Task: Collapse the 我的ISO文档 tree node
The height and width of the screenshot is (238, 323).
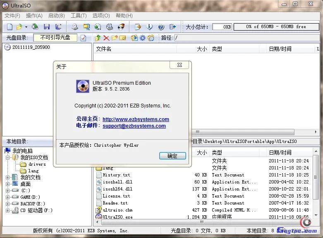Action: [8, 157]
